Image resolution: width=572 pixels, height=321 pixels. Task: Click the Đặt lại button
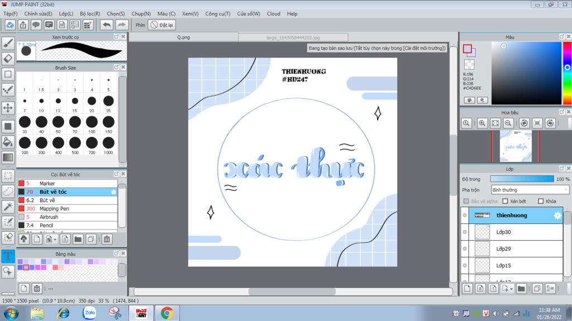pyautogui.click(x=162, y=25)
